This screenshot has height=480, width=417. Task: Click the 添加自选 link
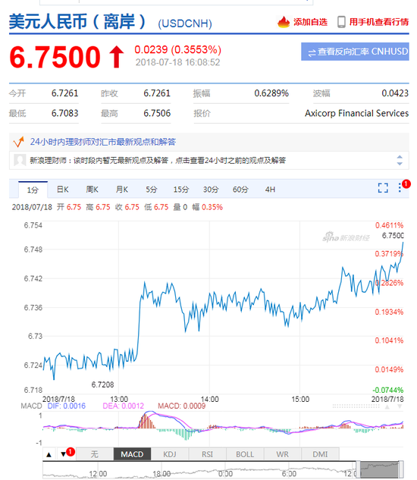tap(310, 22)
